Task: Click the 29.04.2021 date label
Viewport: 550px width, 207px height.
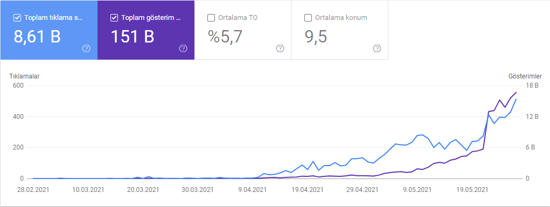Action: [362, 190]
